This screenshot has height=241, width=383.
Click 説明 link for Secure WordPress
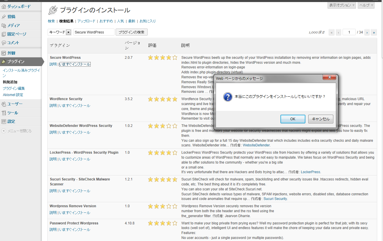coord(53,64)
